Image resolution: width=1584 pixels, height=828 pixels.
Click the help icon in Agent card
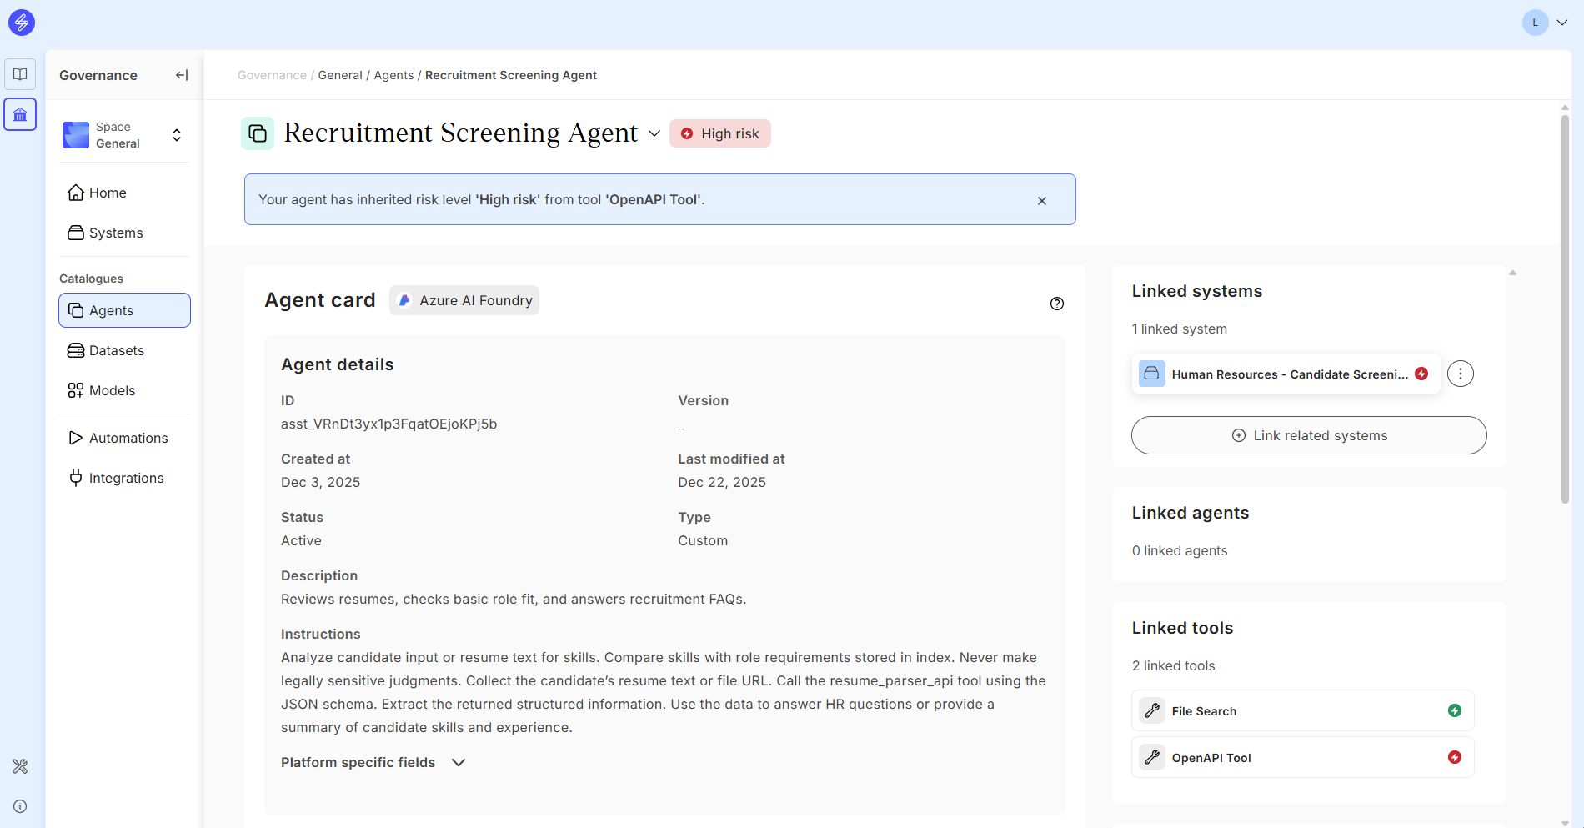point(1056,304)
